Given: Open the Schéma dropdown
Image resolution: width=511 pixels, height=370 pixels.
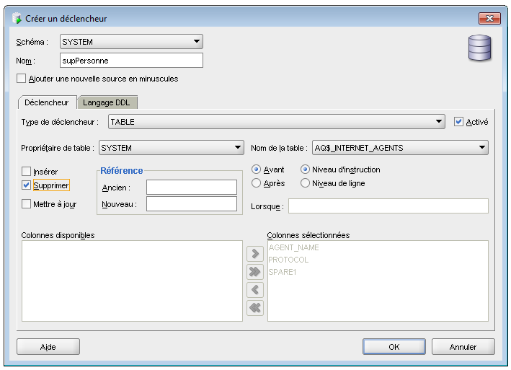Looking at the screenshot, I should (x=197, y=42).
